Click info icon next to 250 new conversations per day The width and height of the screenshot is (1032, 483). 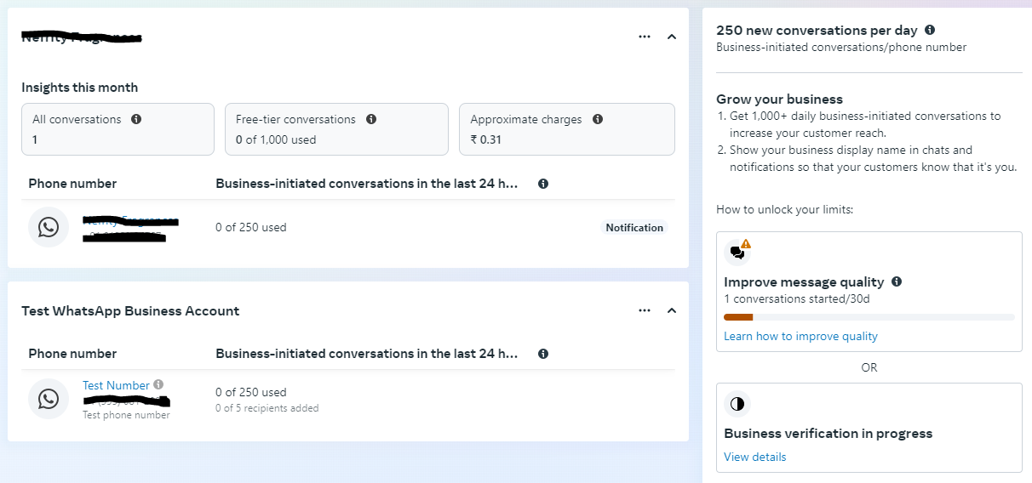(x=930, y=30)
